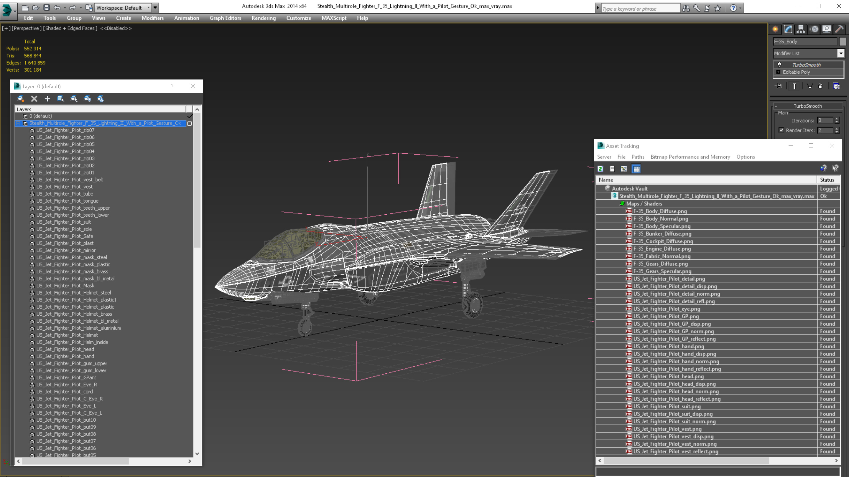The image size is (849, 477).
Task: Open the Hierarchy command panel tab
Action: click(801, 29)
